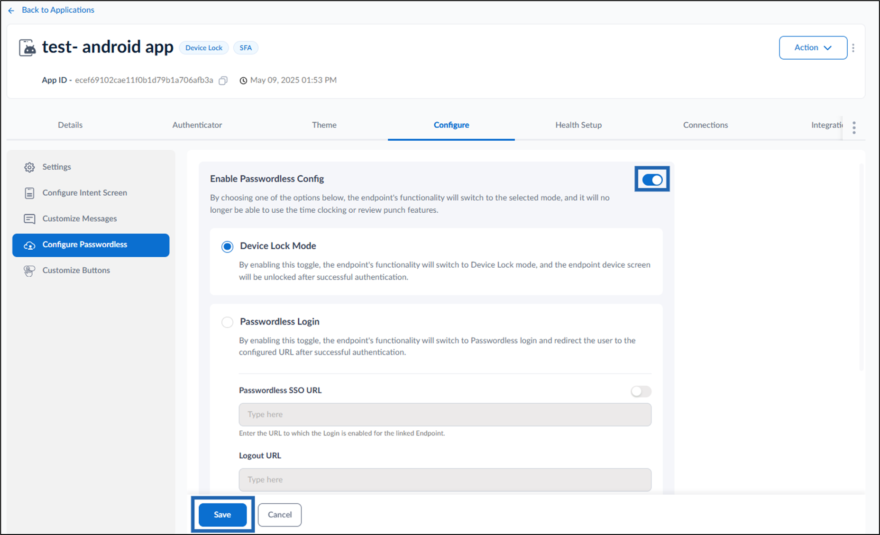The height and width of the screenshot is (535, 880).
Task: Switch to the Authenticator tab
Action: coord(197,125)
